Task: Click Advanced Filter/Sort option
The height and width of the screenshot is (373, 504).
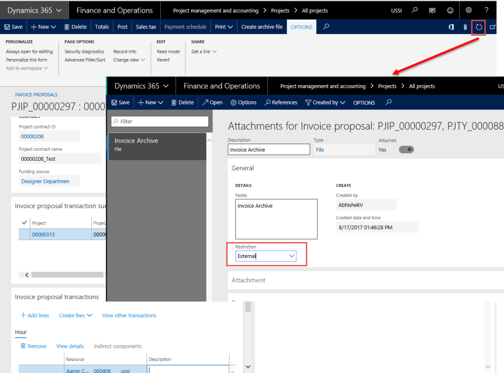Action: click(x=85, y=60)
